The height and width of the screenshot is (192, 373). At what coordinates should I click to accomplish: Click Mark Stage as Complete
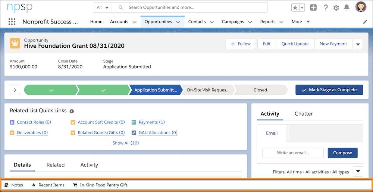click(329, 90)
